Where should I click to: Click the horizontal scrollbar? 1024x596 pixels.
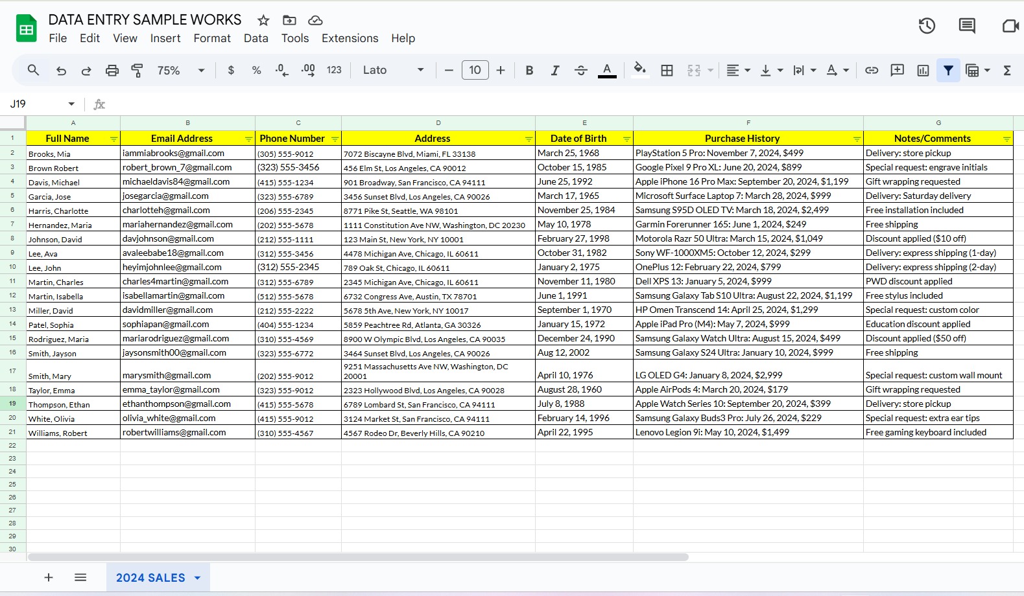[x=358, y=557]
